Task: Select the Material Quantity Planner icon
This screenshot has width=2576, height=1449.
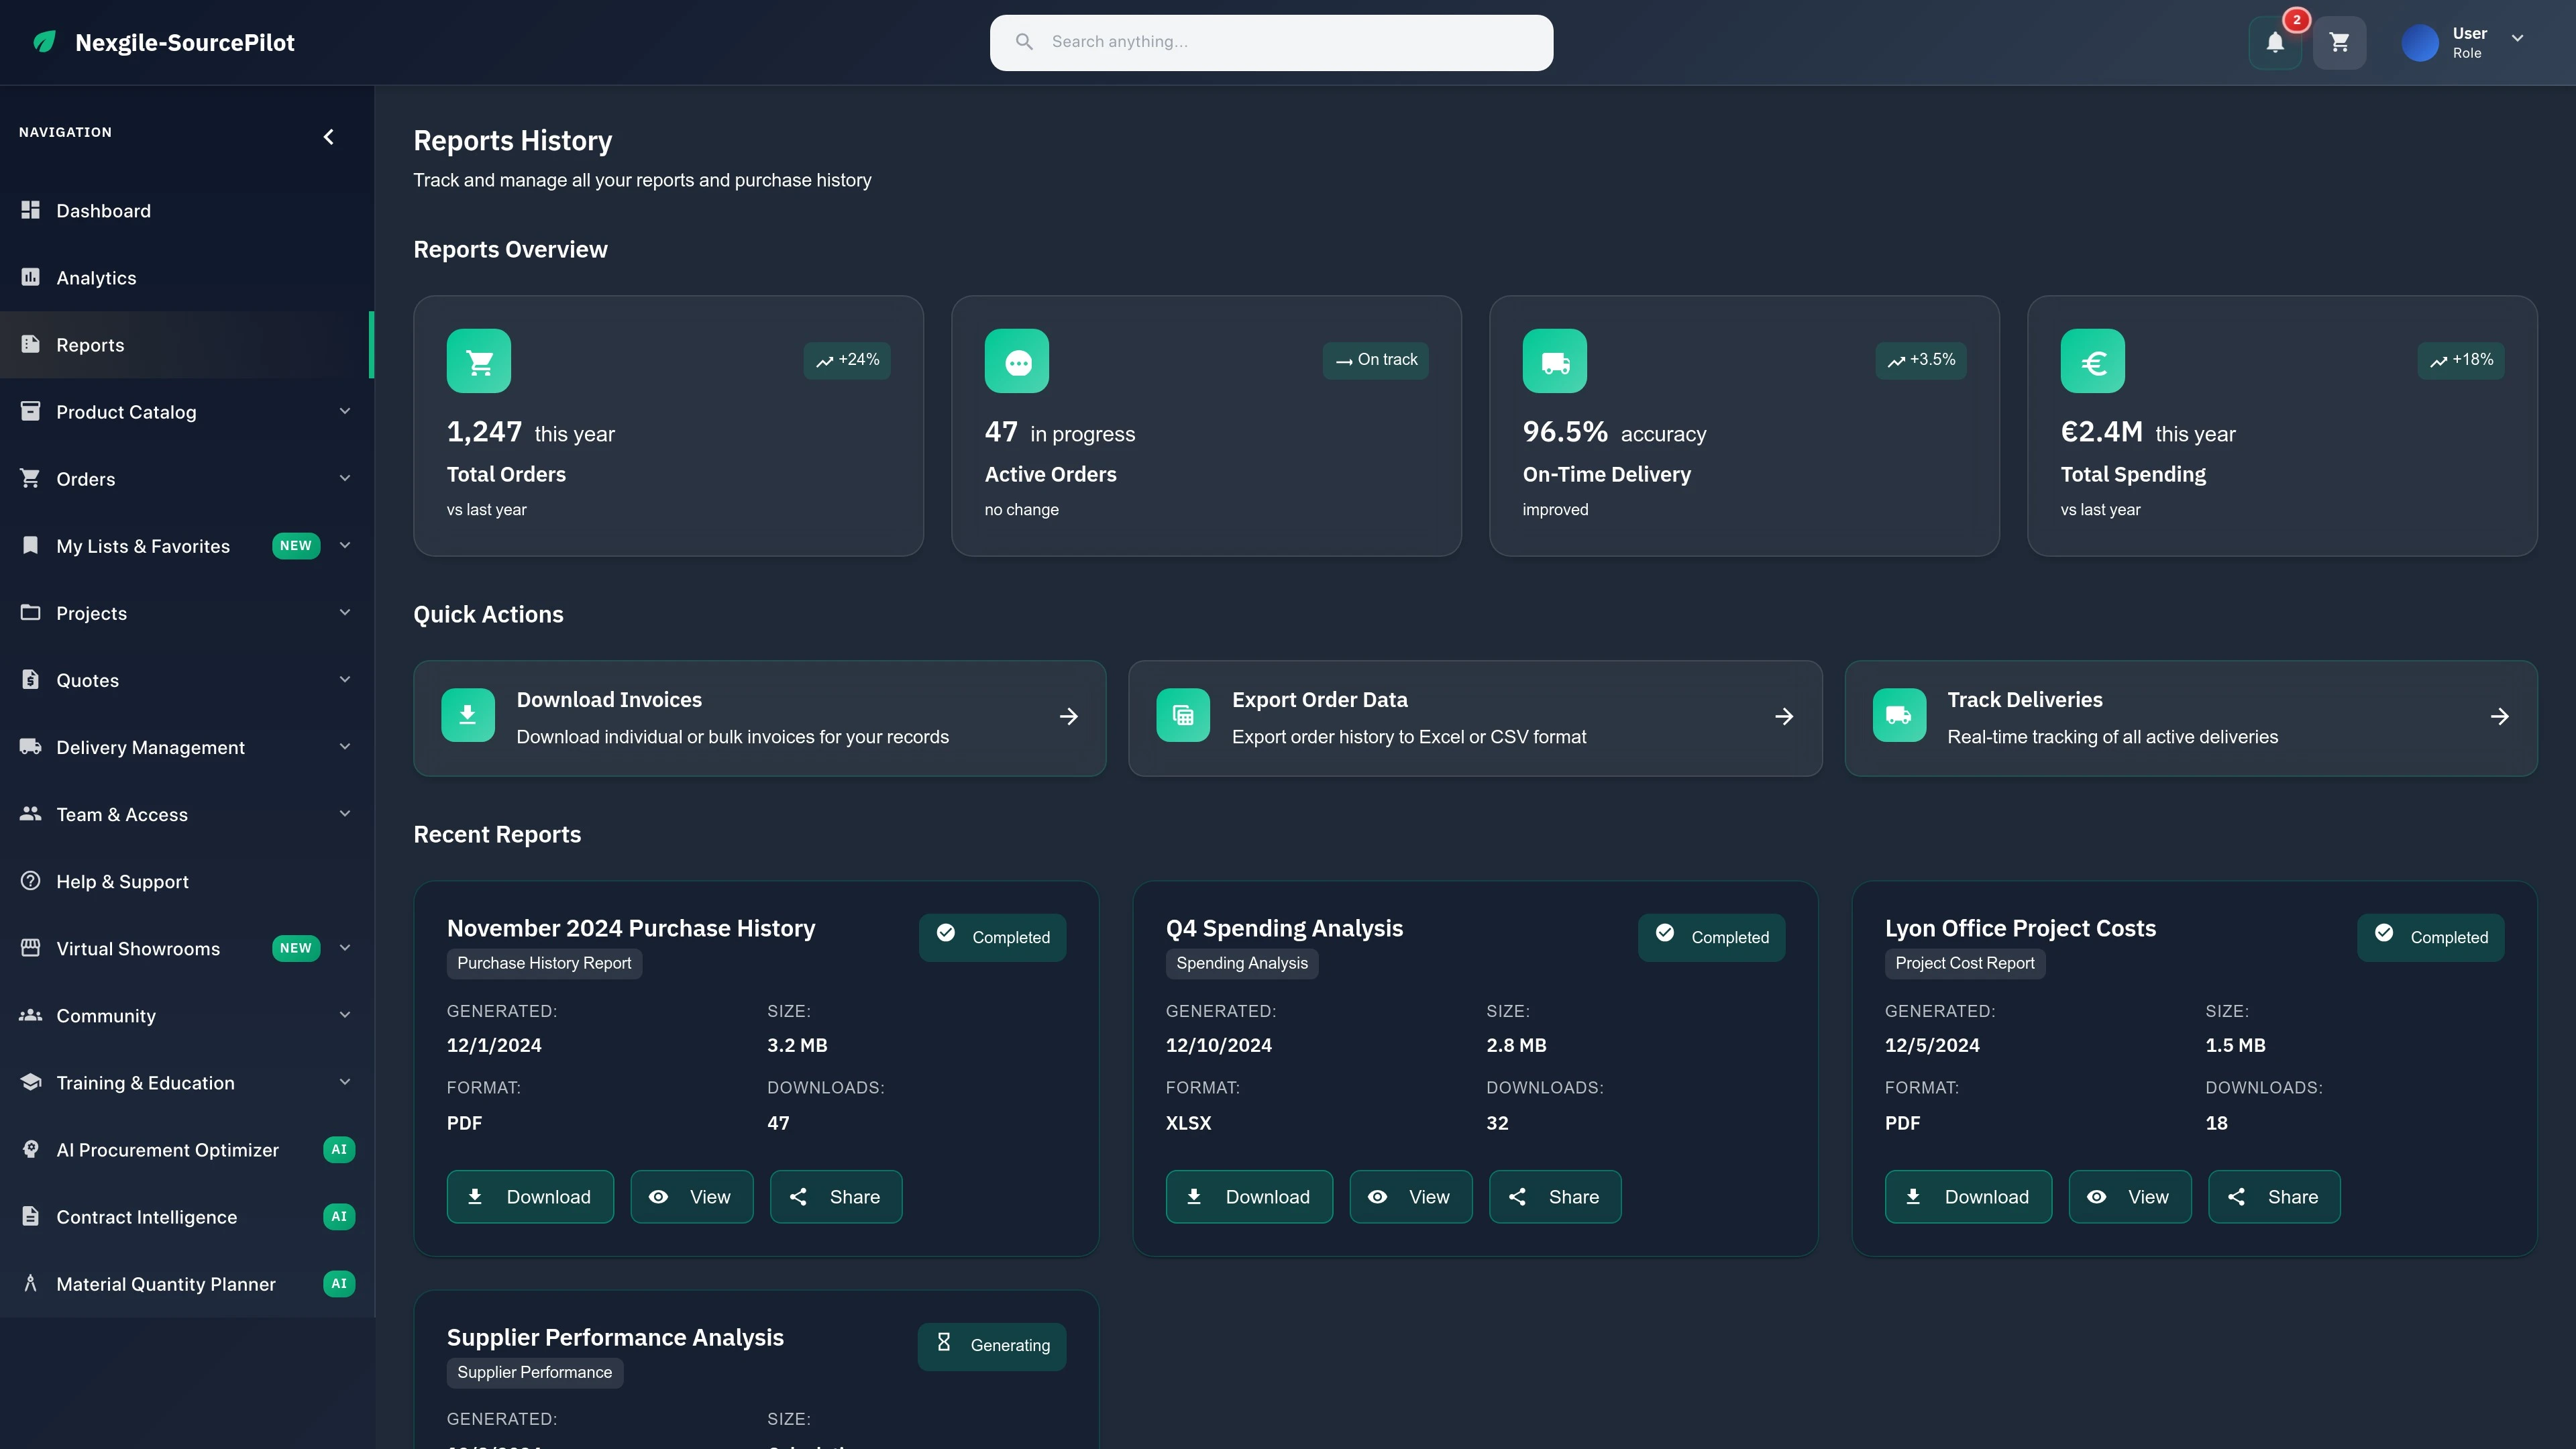Action: pos(30,1284)
